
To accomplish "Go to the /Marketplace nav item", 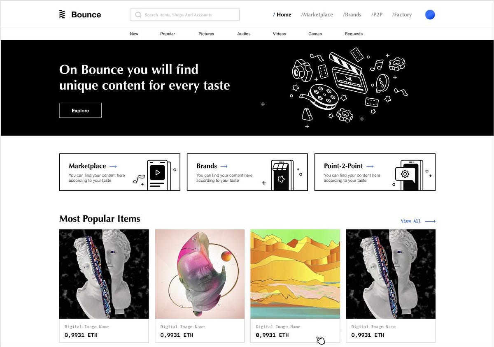I will (x=317, y=14).
